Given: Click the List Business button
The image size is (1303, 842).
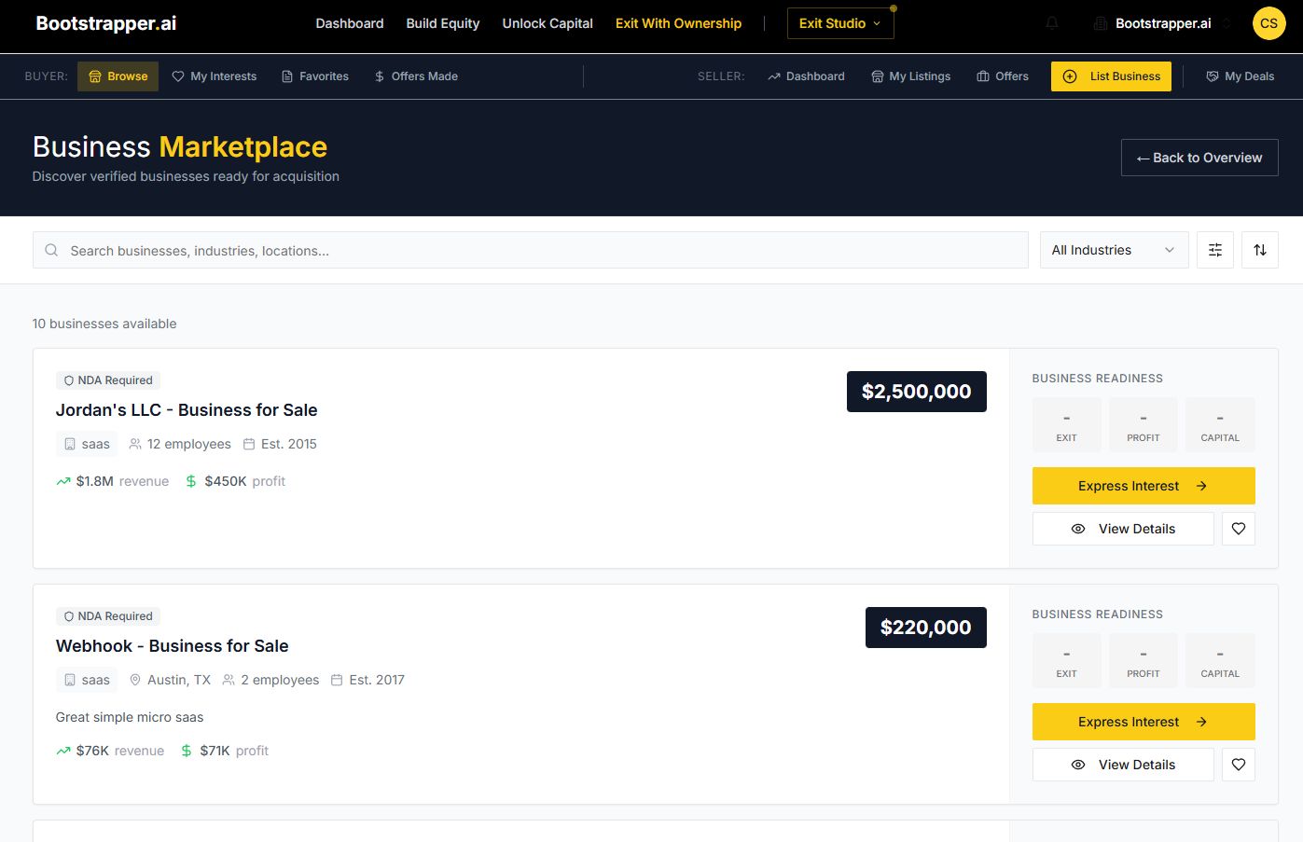Looking at the screenshot, I should tap(1111, 76).
